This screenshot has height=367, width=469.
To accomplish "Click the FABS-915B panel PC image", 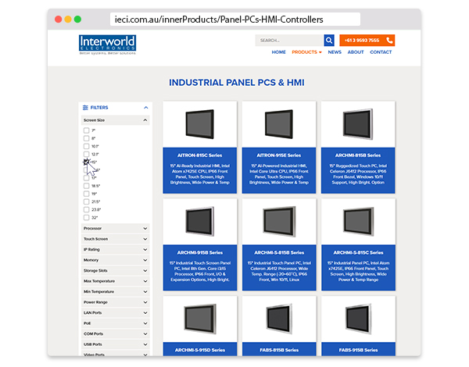I will click(x=358, y=319).
